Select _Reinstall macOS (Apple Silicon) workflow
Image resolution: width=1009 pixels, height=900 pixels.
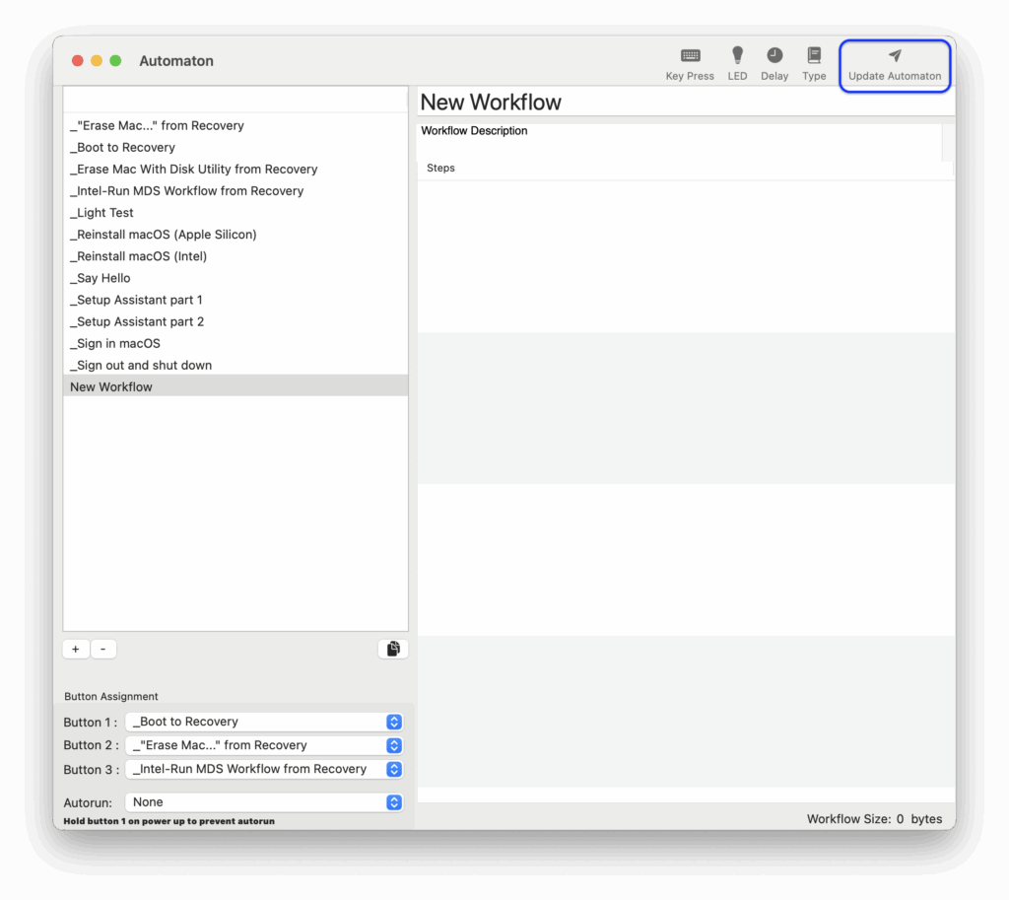pos(235,235)
